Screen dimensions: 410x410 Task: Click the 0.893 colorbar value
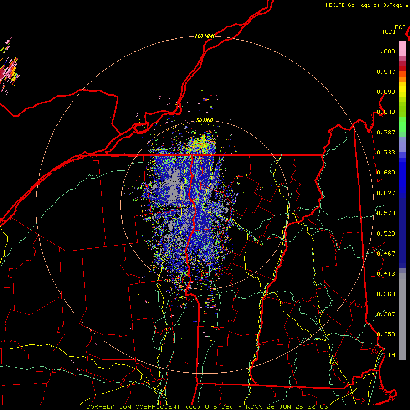click(386, 92)
